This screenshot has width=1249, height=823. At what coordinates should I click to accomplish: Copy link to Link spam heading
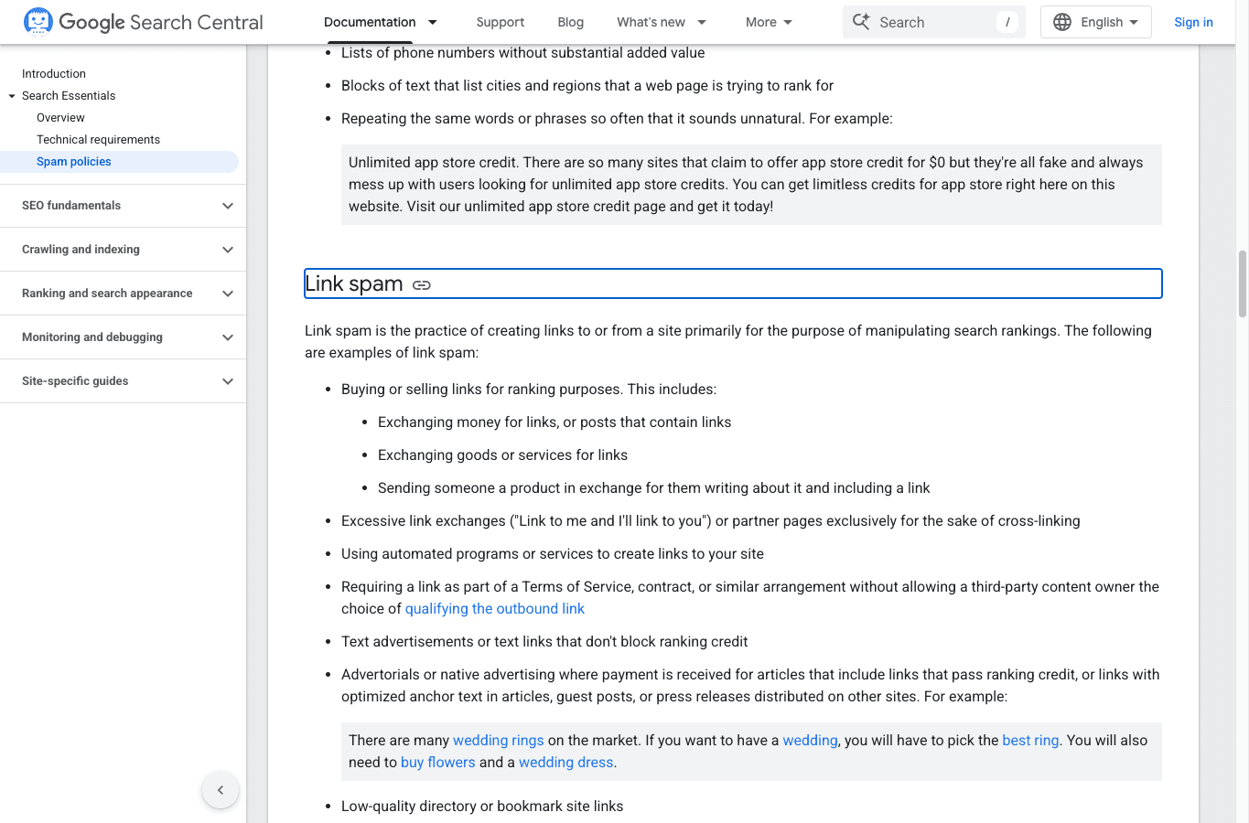click(x=421, y=285)
